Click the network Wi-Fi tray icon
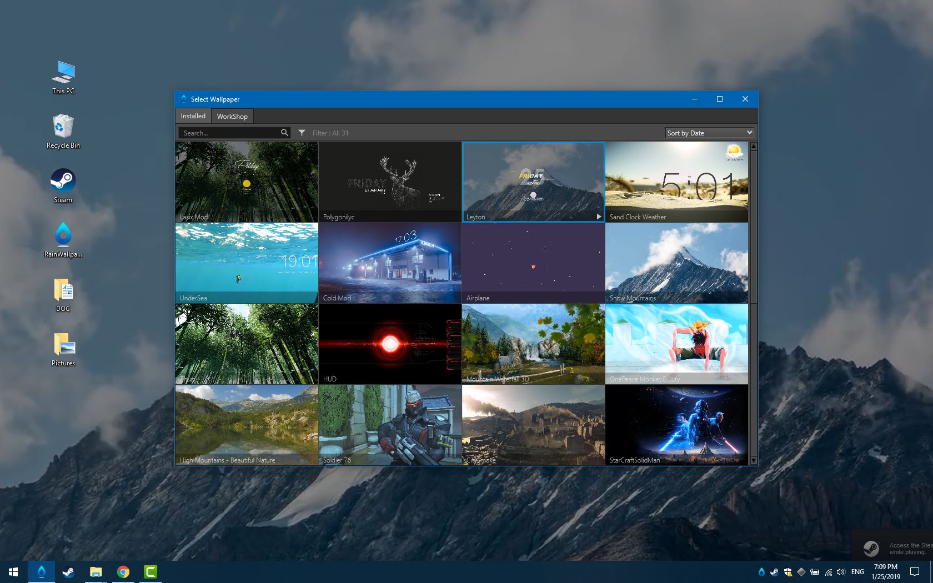 click(828, 572)
